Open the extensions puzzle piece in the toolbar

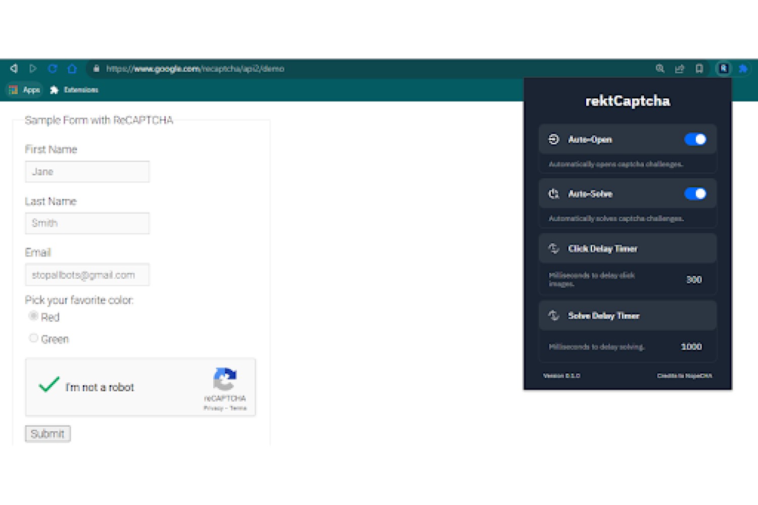(743, 69)
